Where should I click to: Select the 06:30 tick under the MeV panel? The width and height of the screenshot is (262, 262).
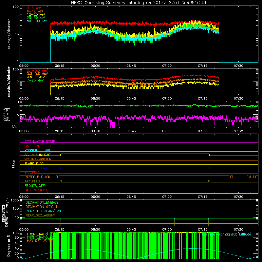pos(95,99)
